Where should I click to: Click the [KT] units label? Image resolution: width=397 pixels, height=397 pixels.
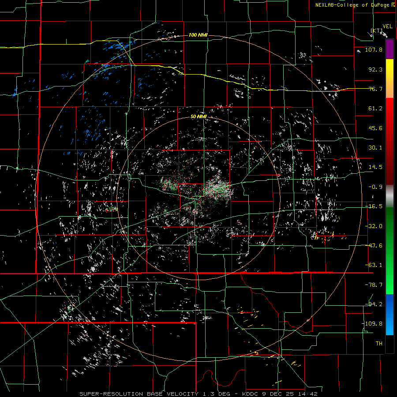[377, 30]
